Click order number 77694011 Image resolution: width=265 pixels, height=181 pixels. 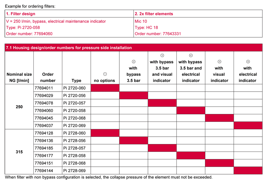(x=44, y=88)
